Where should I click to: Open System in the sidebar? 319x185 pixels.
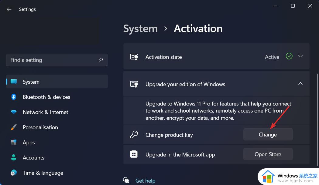(57, 82)
